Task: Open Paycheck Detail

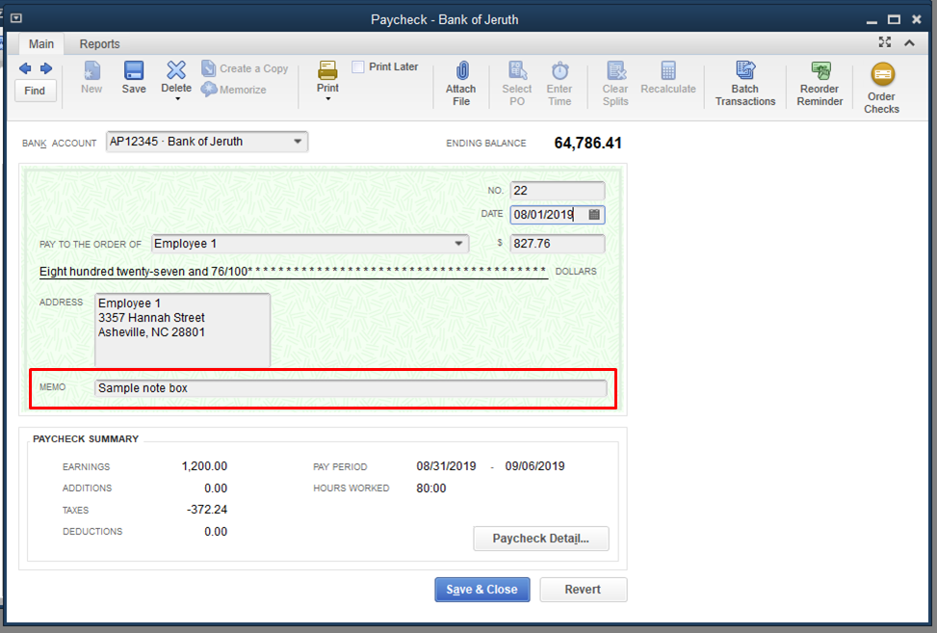Action: [x=541, y=539]
